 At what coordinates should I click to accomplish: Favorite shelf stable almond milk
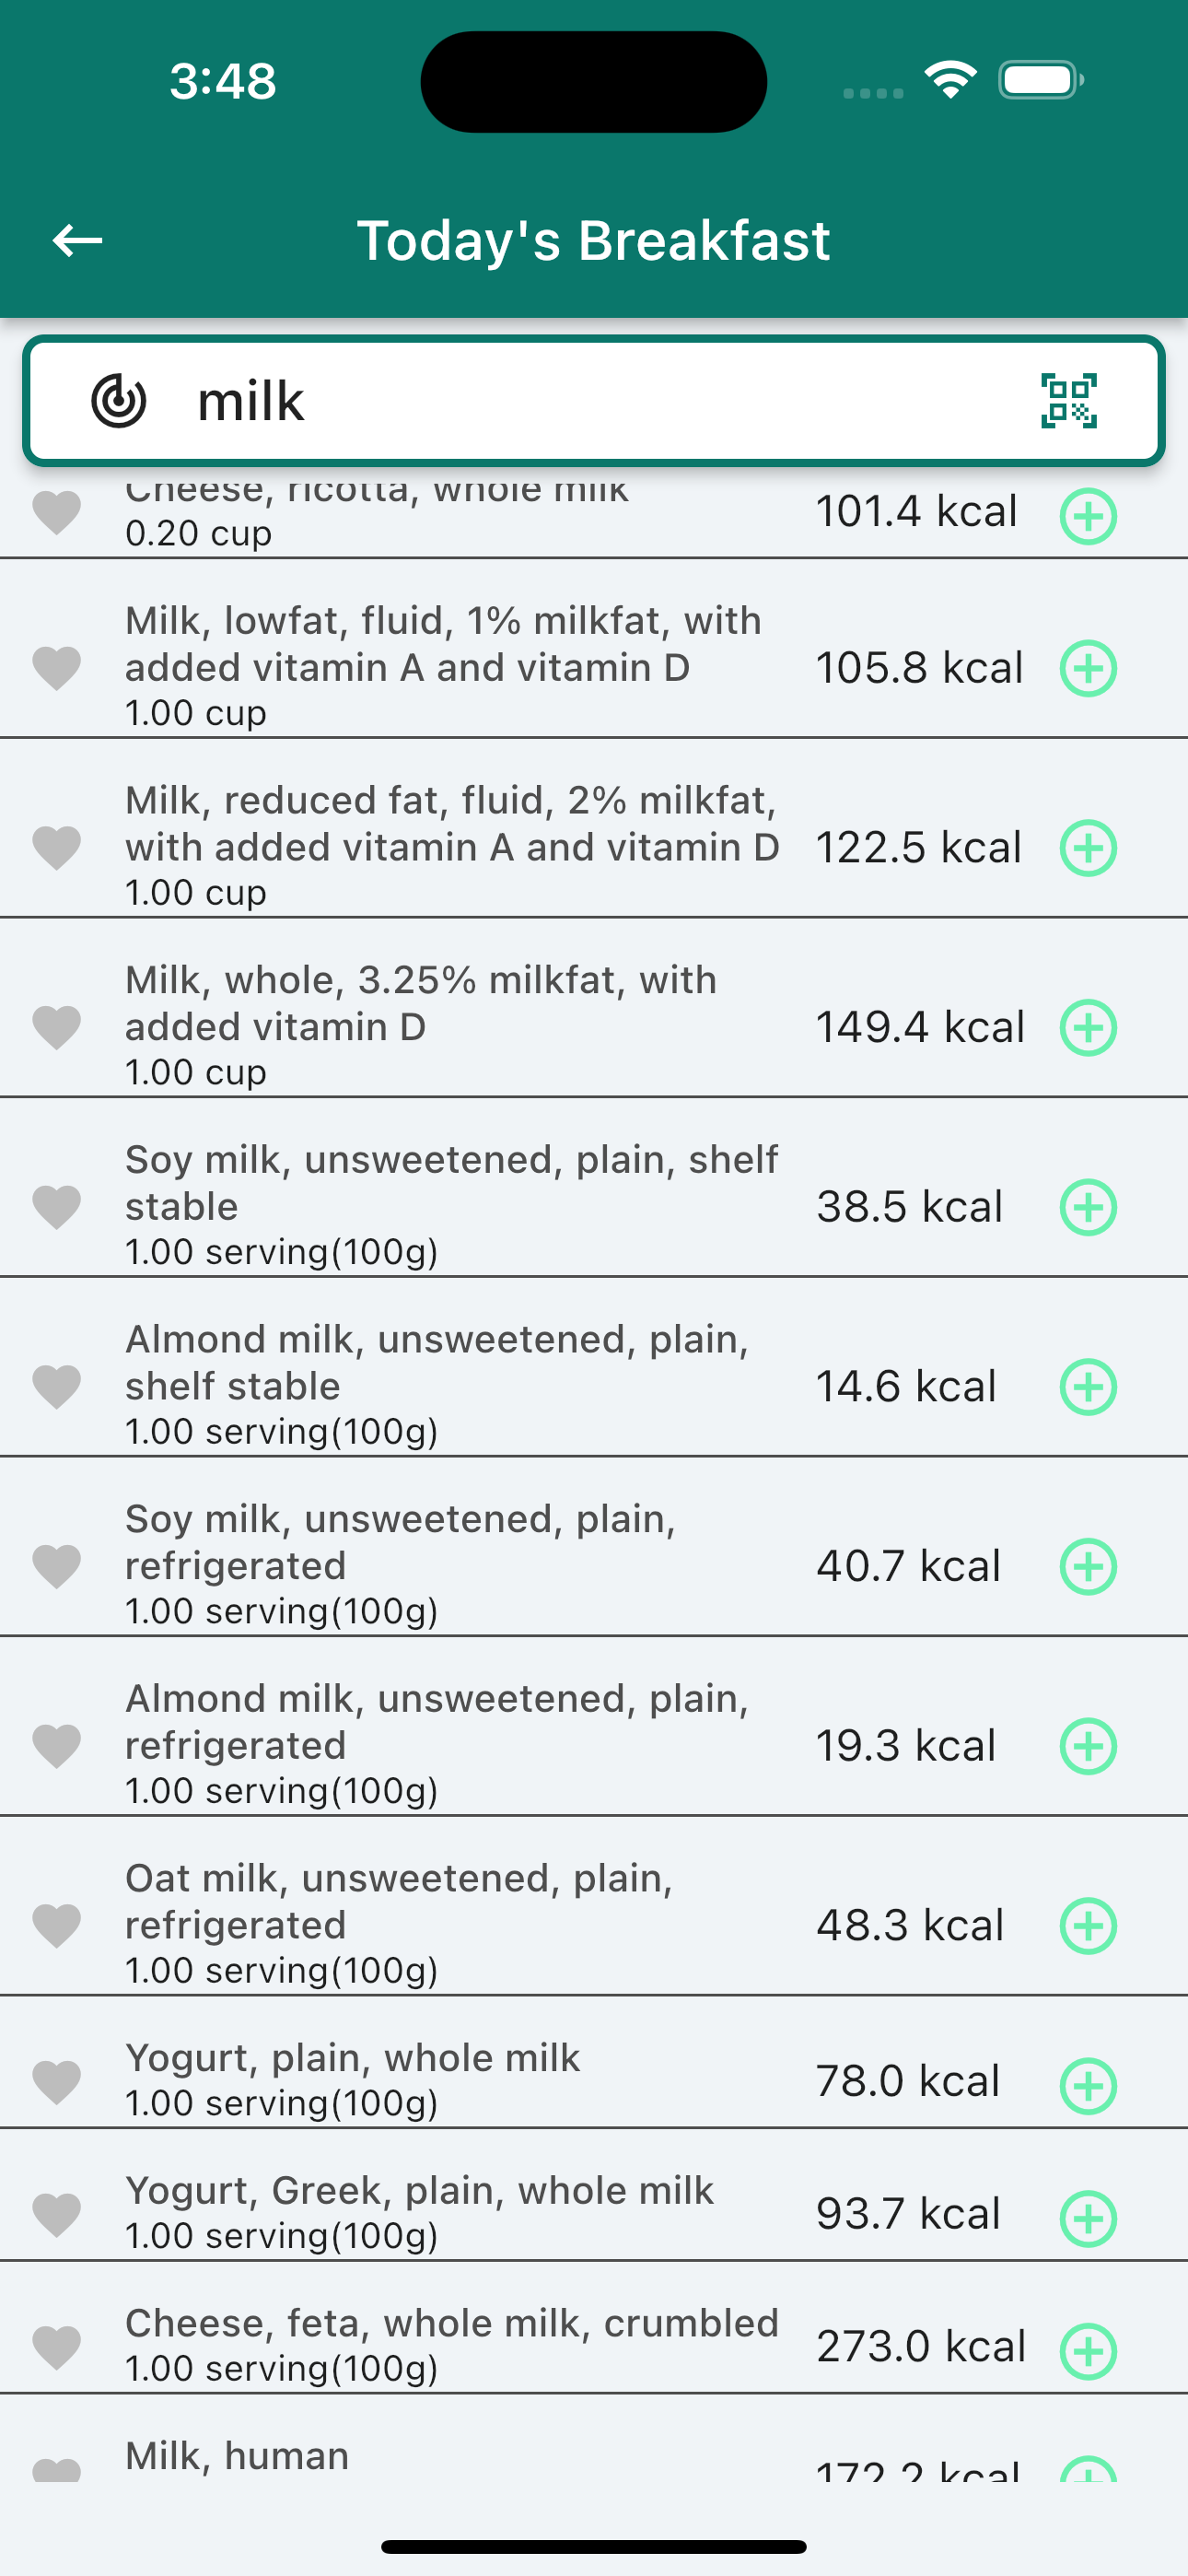pyautogui.click(x=57, y=1386)
